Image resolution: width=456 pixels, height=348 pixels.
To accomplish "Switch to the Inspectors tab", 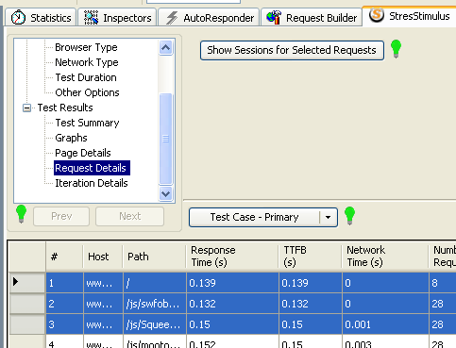I will (x=117, y=18).
